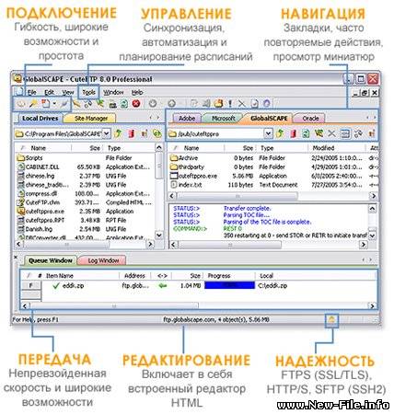Click green sync icon in local pane toolbar
Viewport: 394px width, 414px height.
coord(157,133)
